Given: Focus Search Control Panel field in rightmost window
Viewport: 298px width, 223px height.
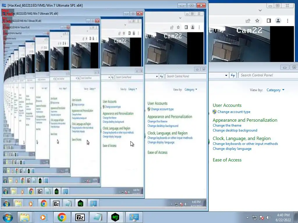Looking at the screenshot, I should coord(268,75).
